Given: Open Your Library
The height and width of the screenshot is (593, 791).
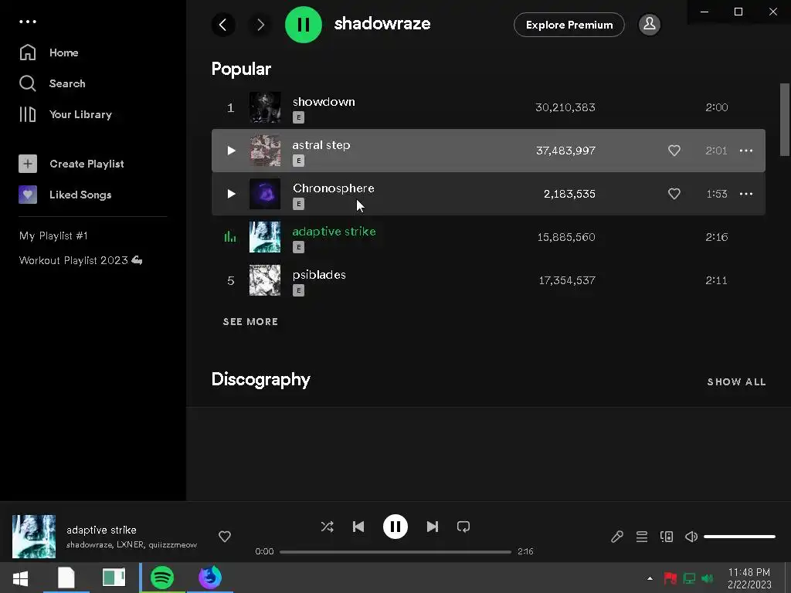Looking at the screenshot, I should tap(66, 114).
